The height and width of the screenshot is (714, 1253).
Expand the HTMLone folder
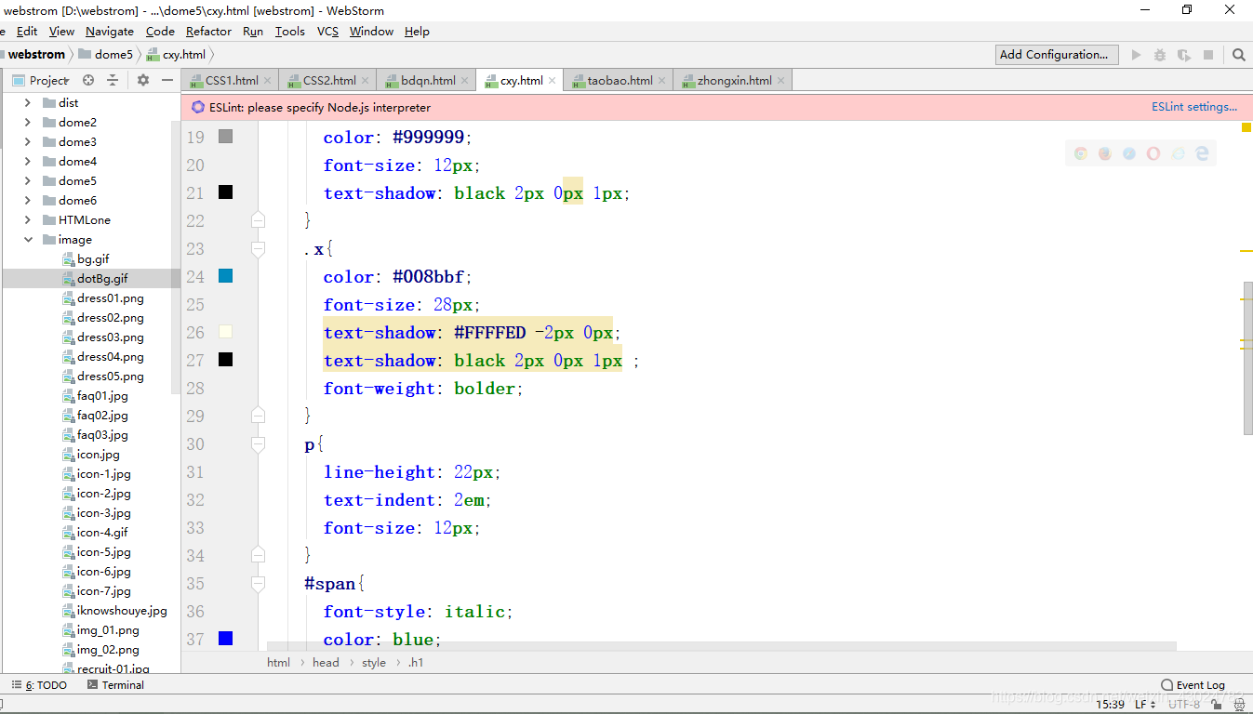[28, 220]
